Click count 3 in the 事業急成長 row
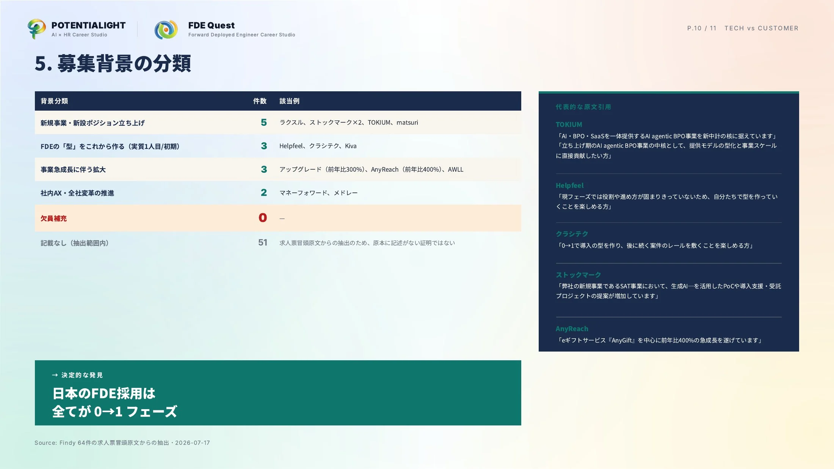The height and width of the screenshot is (469, 834). click(x=264, y=169)
